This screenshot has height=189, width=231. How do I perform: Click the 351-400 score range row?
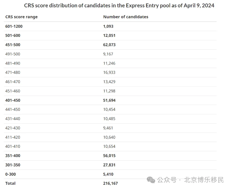pyautogui.click(x=110, y=156)
